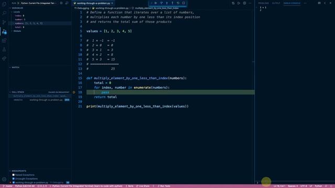Open the debug console icon in Run header
Image resolution: width=335 pixels, height=188 pixels.
(67, 3)
